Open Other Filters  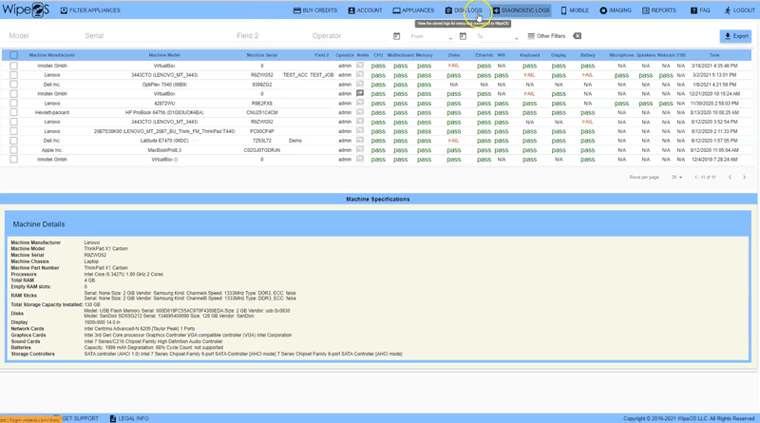click(546, 36)
